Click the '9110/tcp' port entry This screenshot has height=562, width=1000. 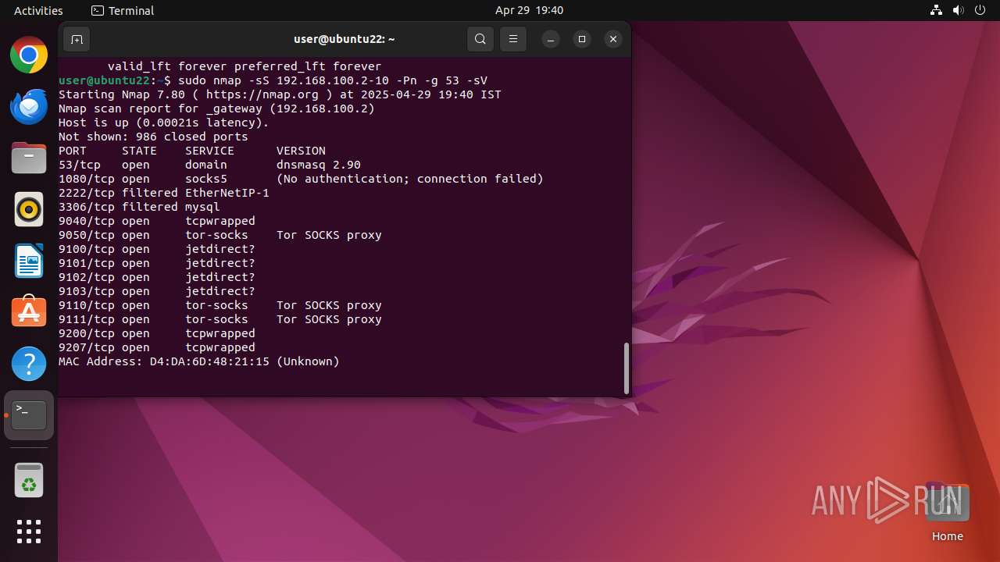point(86,305)
